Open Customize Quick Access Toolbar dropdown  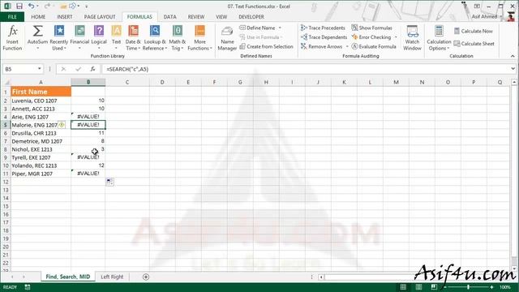[87, 6]
